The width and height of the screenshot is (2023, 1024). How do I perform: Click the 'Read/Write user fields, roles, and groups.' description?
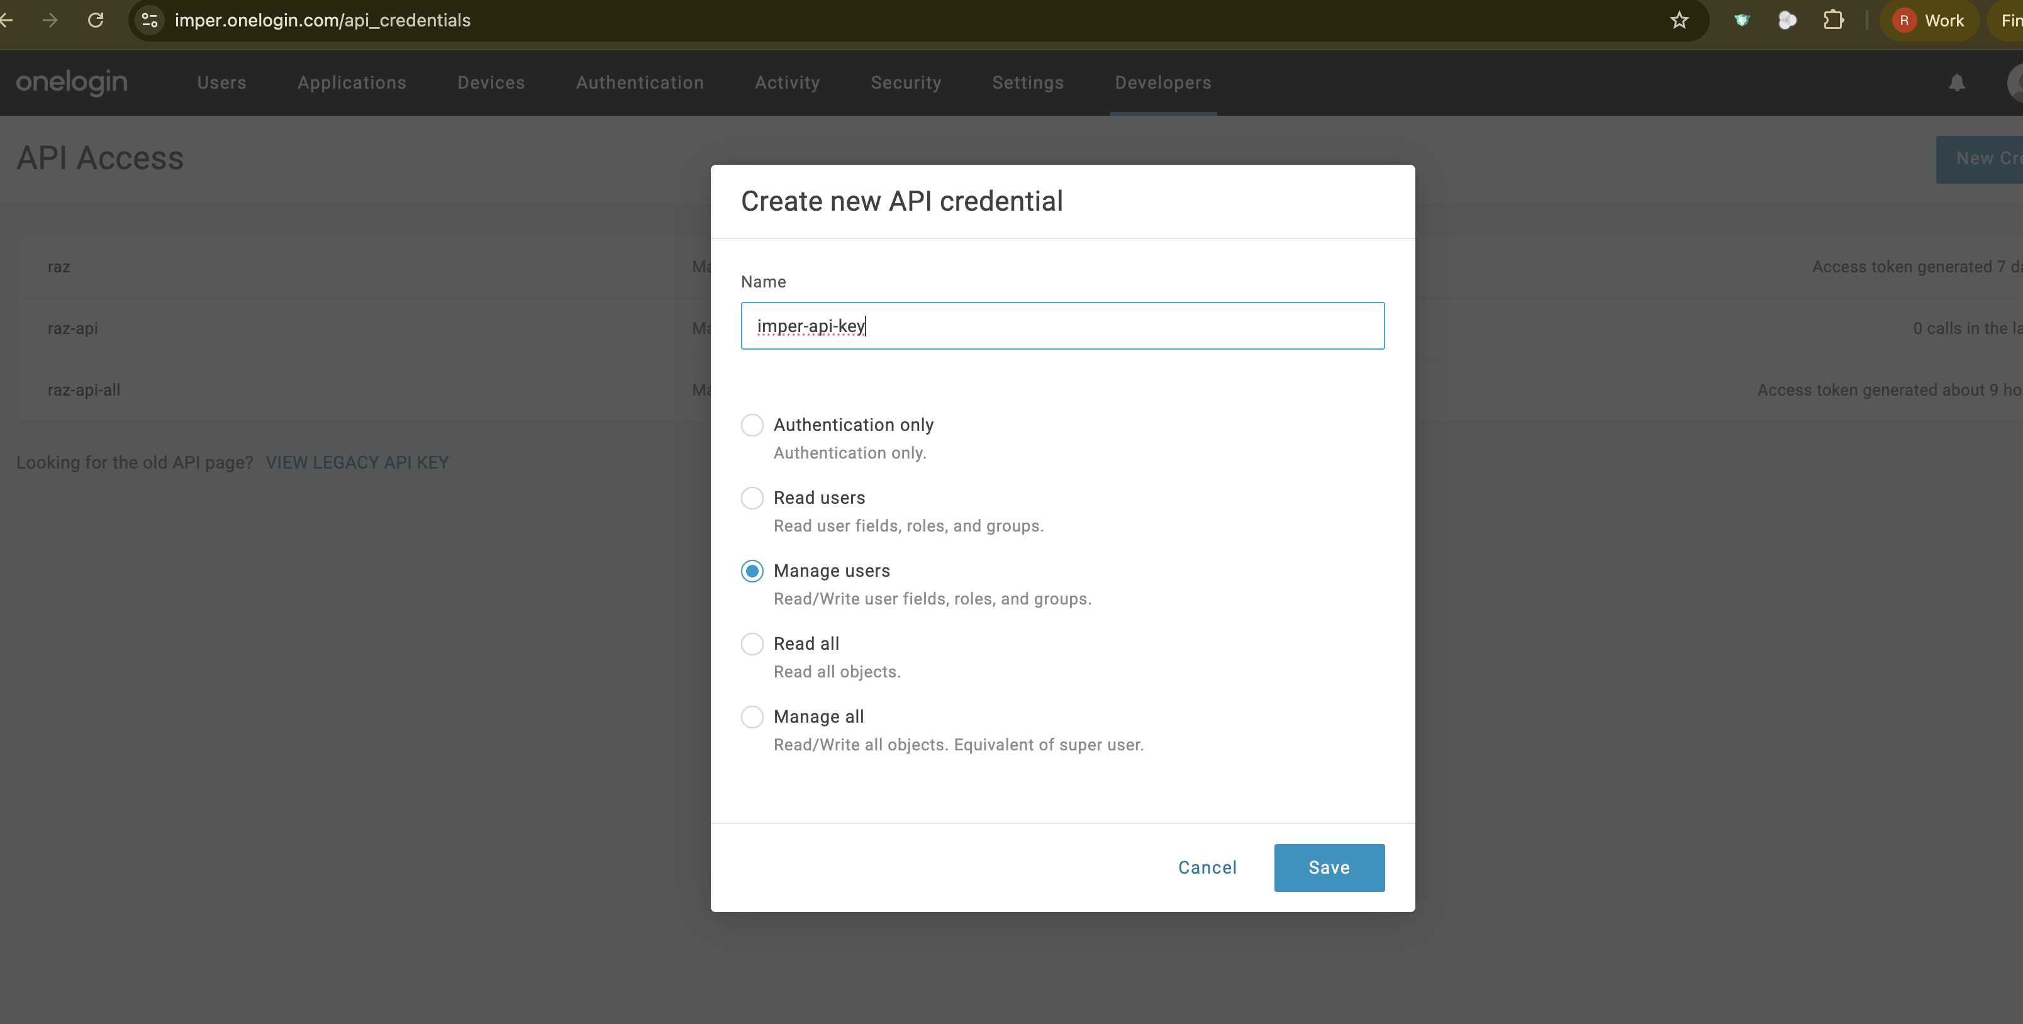click(932, 599)
